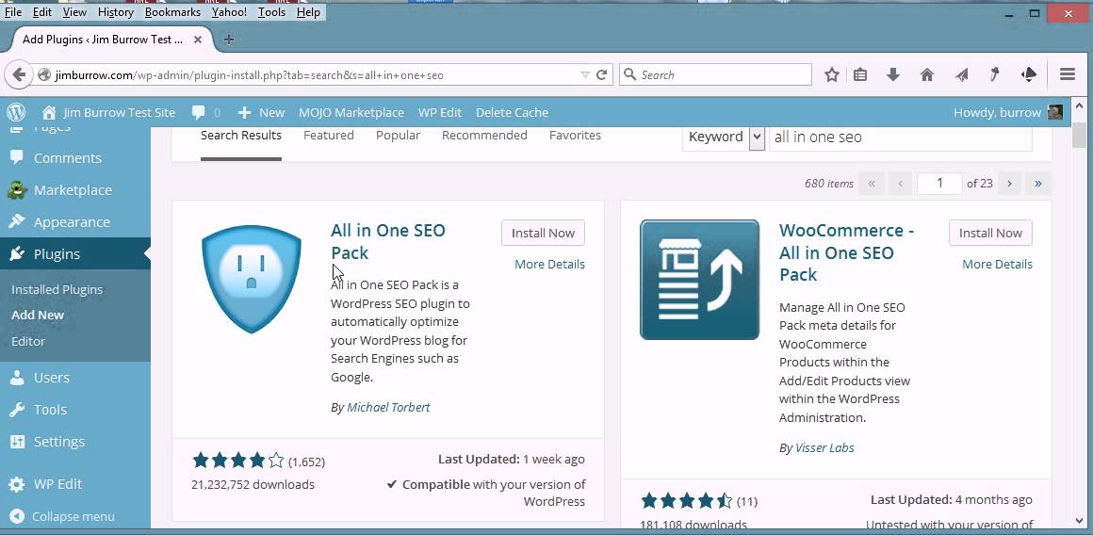Open author link Michael Torbert
The height and width of the screenshot is (535, 1093).
pyautogui.click(x=388, y=408)
